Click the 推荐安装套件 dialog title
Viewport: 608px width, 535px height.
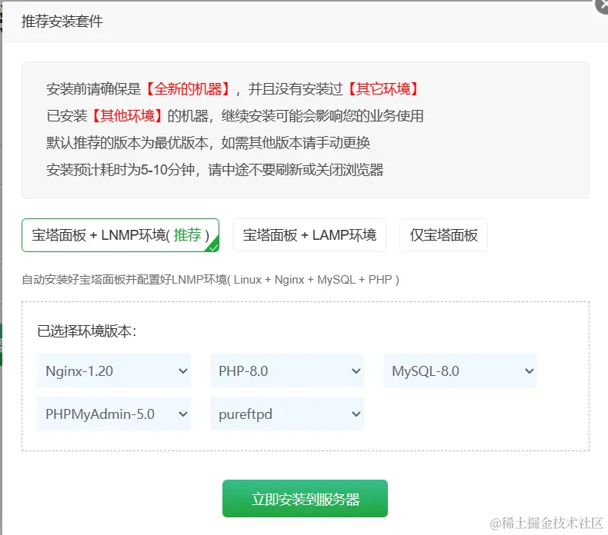62,22
